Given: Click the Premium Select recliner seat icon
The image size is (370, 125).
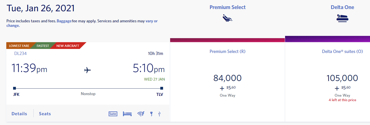Looking at the screenshot, I should click(227, 18).
